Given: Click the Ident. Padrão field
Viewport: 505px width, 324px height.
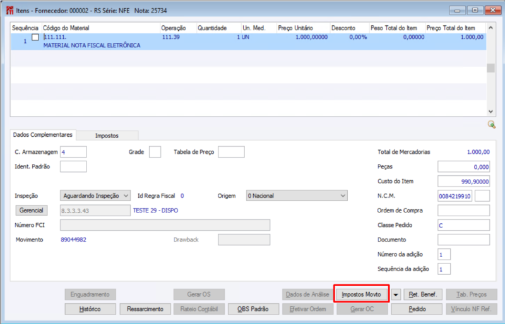Looking at the screenshot, I should pyautogui.click(x=73, y=166).
